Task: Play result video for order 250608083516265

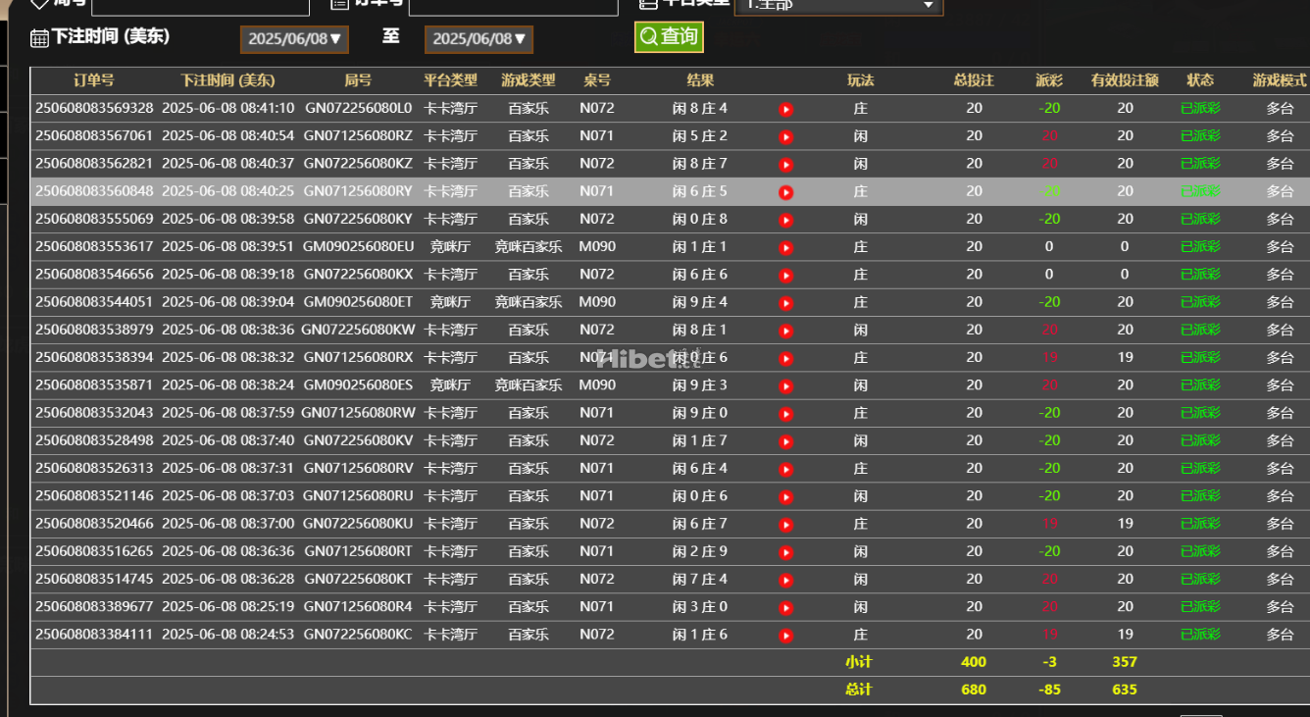Action: click(785, 552)
